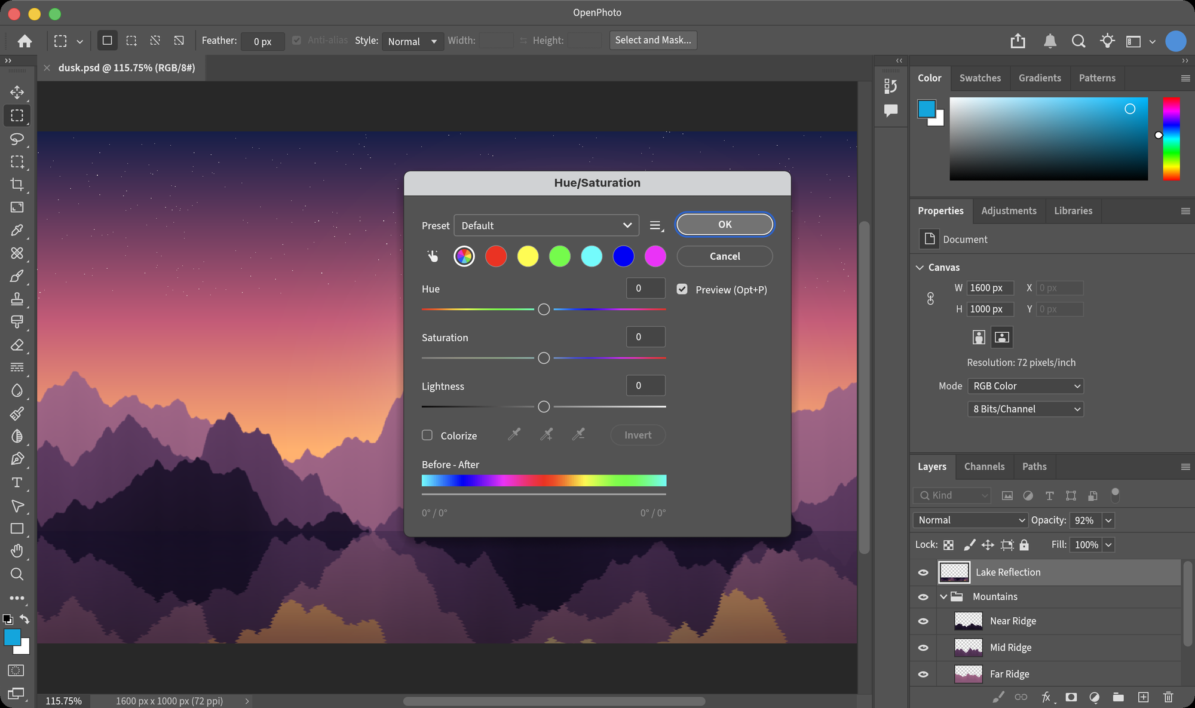
Task: Select the Crop tool
Action: pyautogui.click(x=17, y=185)
